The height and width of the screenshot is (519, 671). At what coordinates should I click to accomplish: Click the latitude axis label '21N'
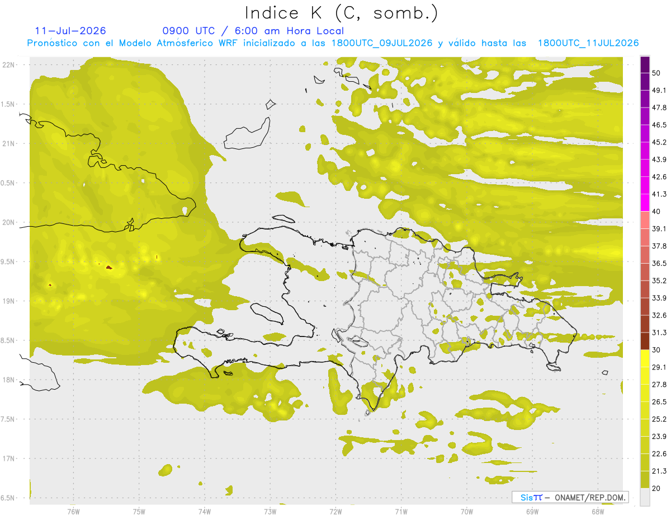(x=9, y=144)
